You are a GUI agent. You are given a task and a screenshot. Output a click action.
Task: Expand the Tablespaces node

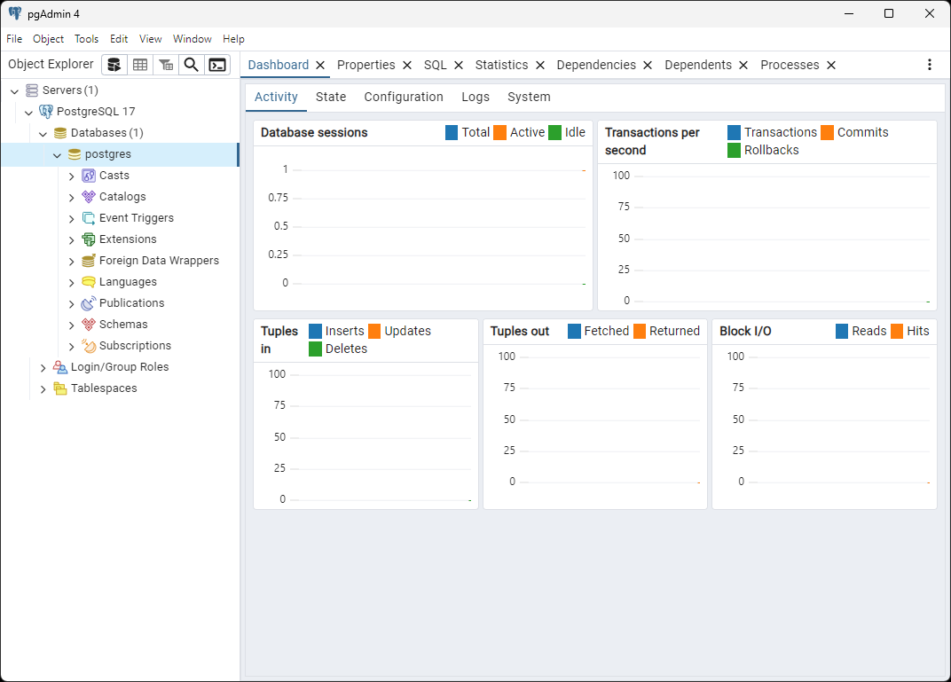coord(43,389)
